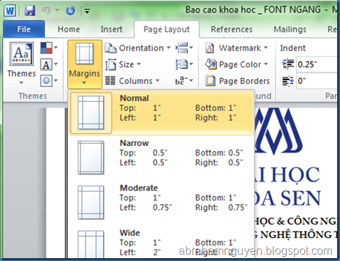
Task: Expand the Columns dropdown
Action: point(132,81)
